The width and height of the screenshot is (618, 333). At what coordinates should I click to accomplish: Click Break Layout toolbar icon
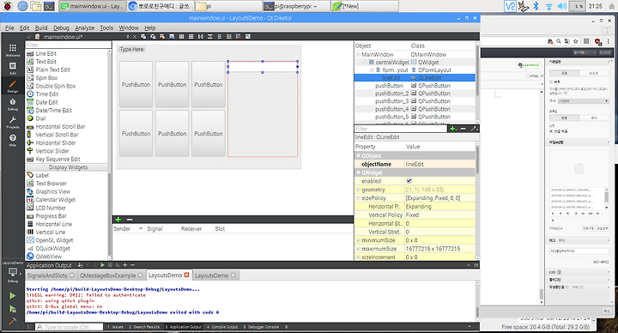239,37
